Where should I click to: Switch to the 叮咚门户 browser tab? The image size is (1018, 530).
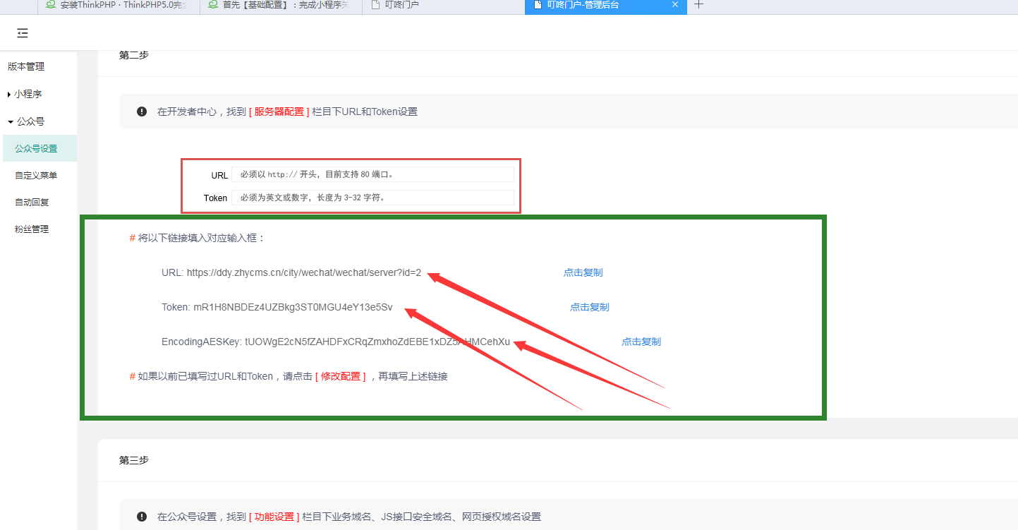[402, 5]
